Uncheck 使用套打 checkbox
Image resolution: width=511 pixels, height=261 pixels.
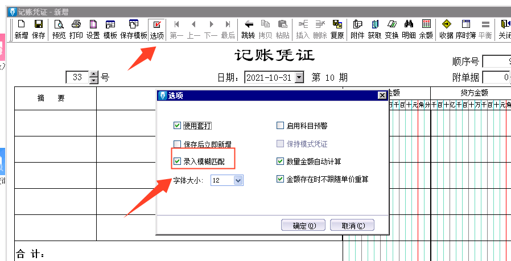click(x=177, y=125)
